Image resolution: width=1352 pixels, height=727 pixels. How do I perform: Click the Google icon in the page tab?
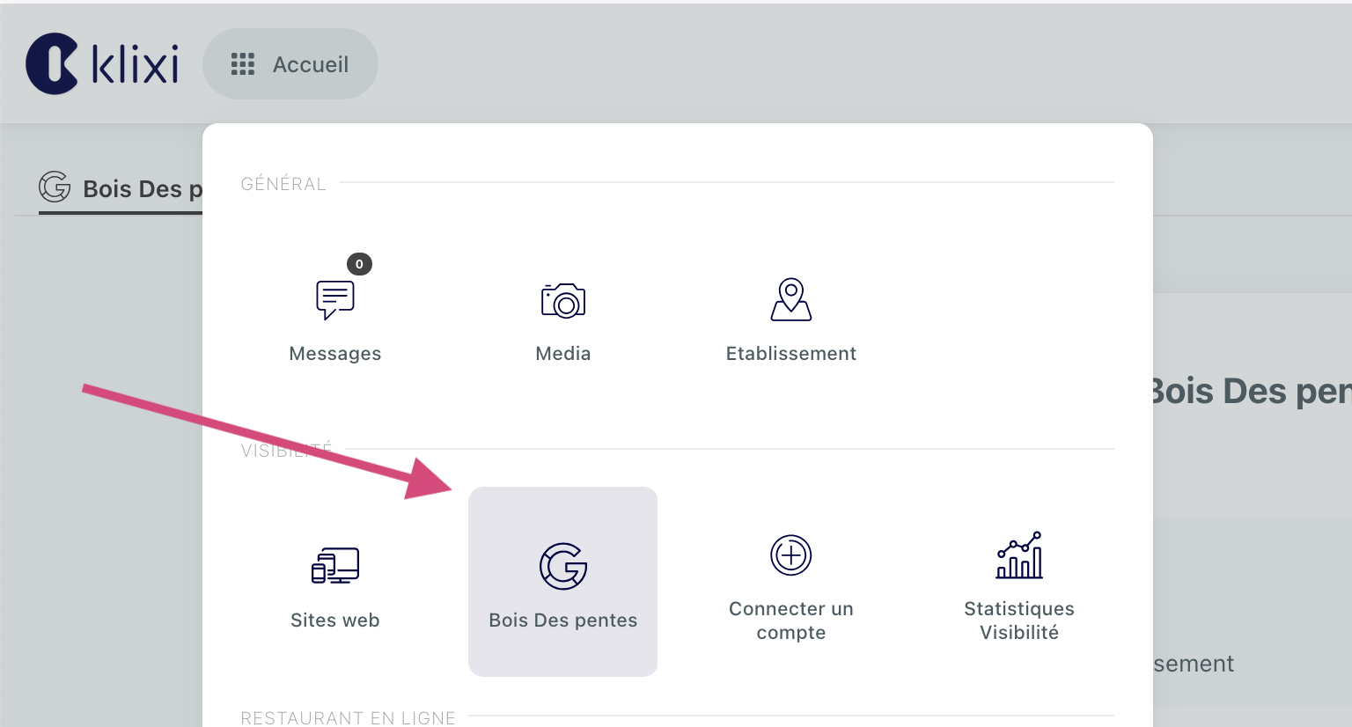tap(55, 187)
